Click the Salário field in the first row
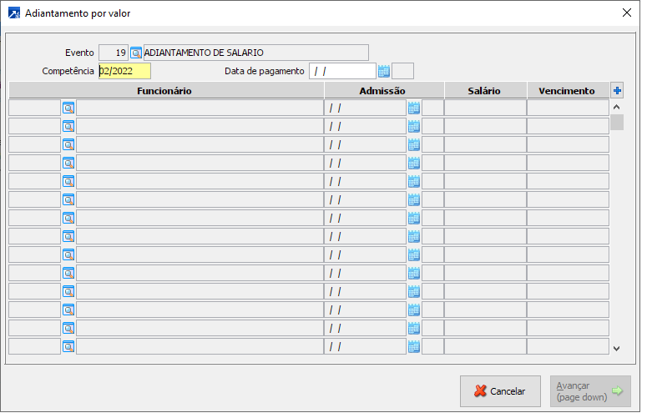652x418 pixels. point(485,108)
